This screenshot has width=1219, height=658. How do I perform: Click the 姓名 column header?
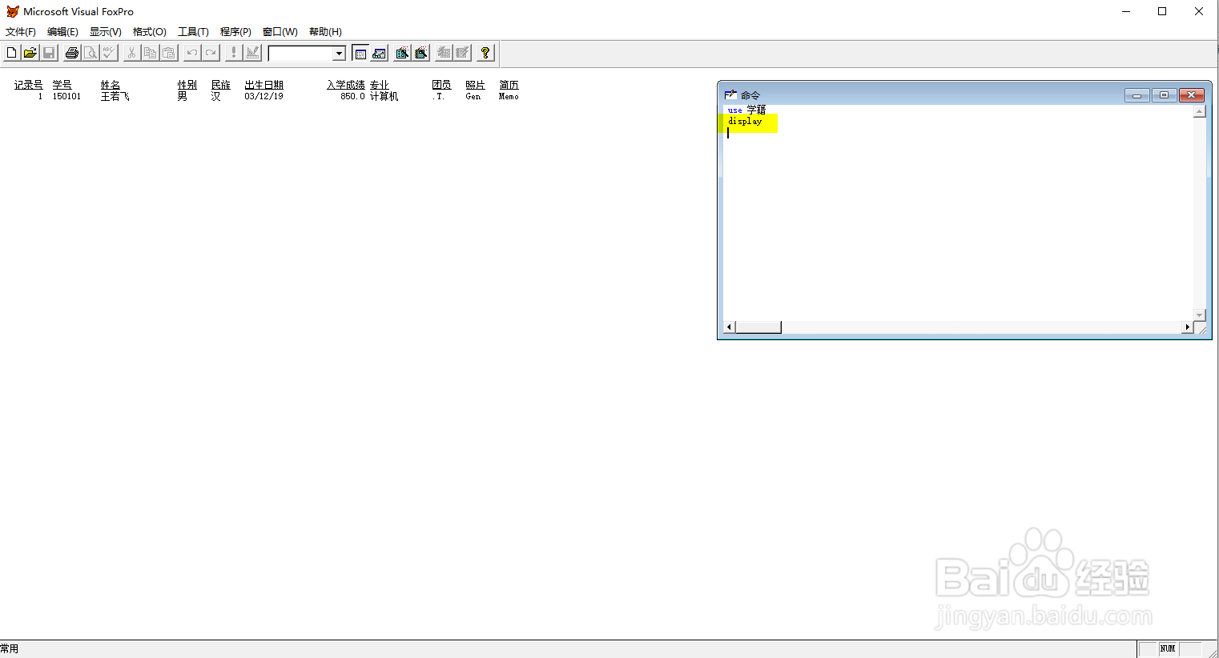tap(111, 85)
